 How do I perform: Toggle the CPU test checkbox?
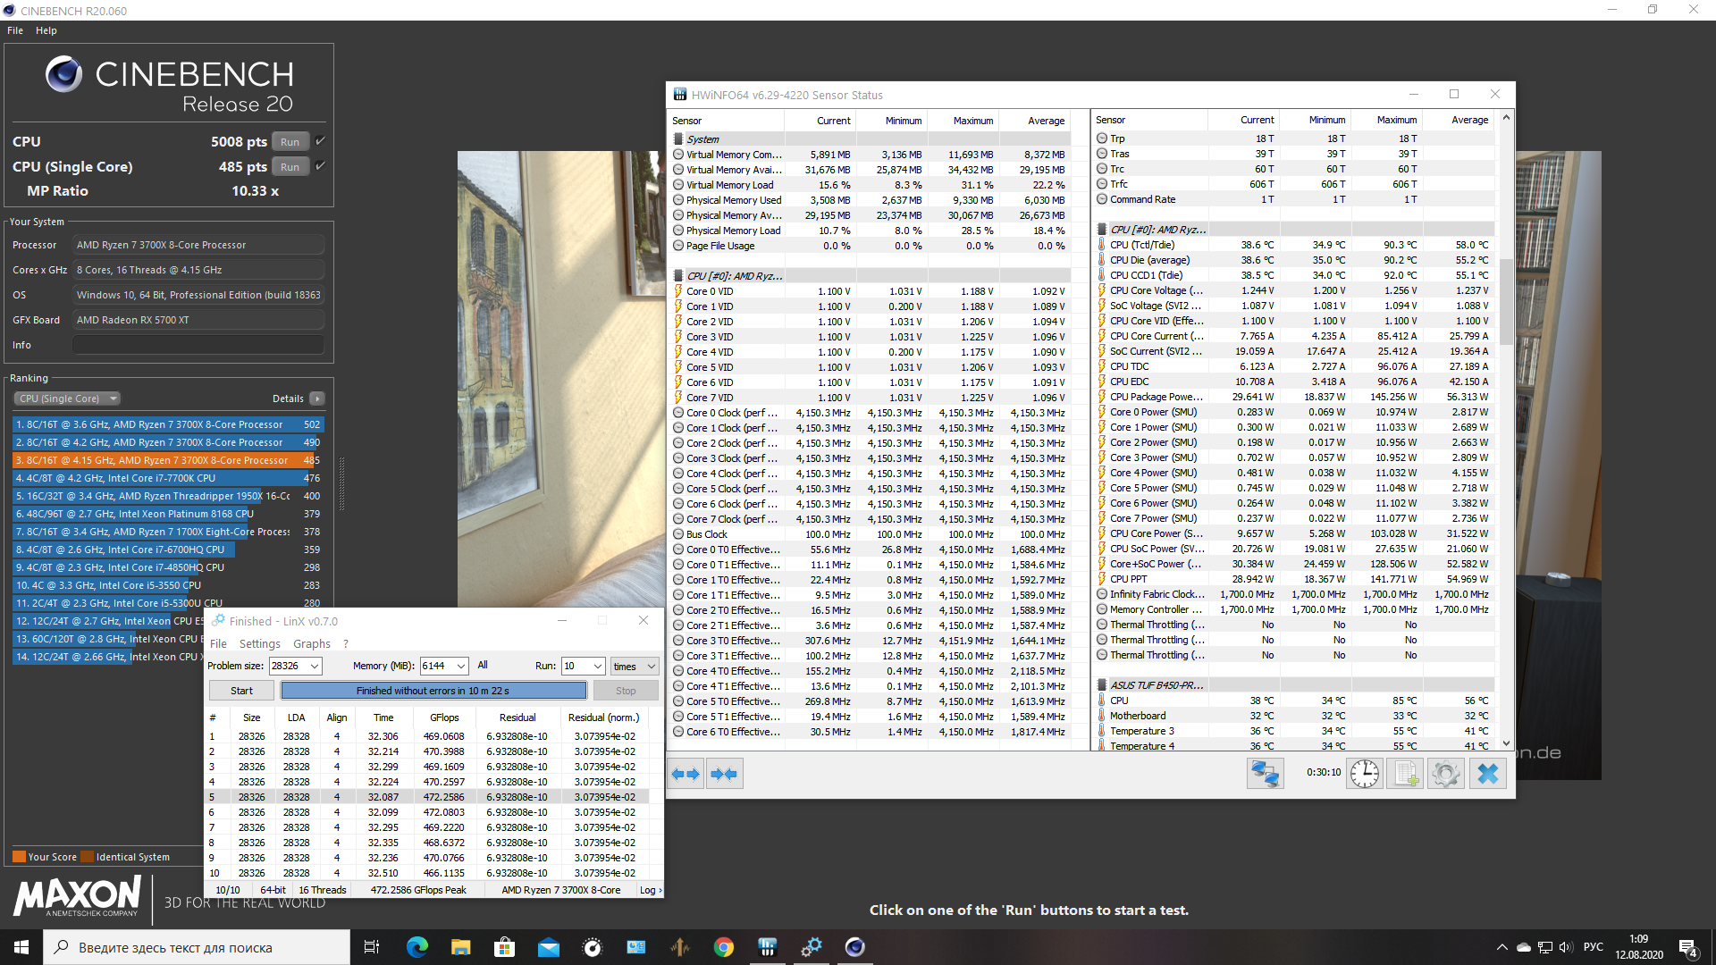pos(321,141)
